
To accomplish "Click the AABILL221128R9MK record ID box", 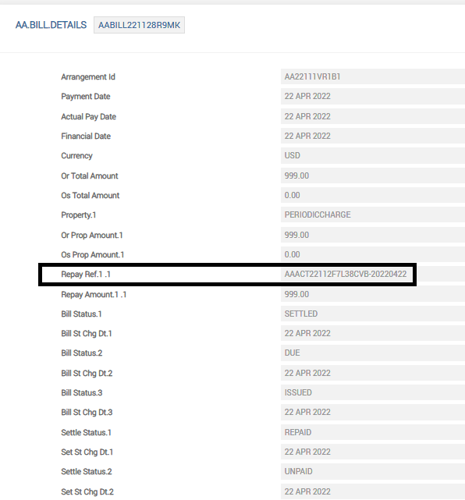I will click(139, 25).
